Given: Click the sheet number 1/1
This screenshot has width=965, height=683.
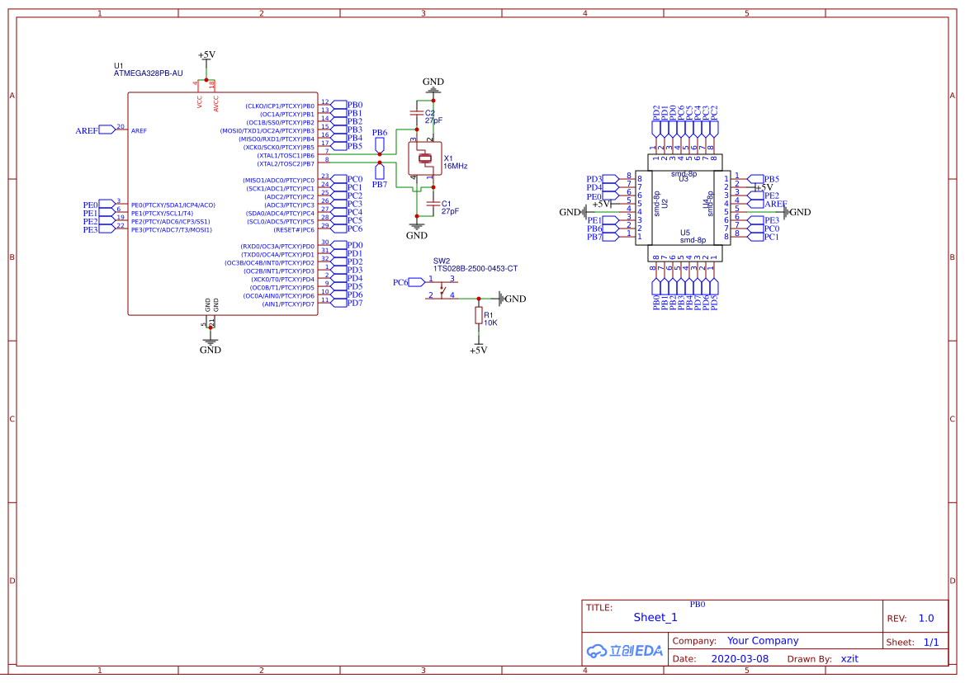Looking at the screenshot, I should (931, 642).
